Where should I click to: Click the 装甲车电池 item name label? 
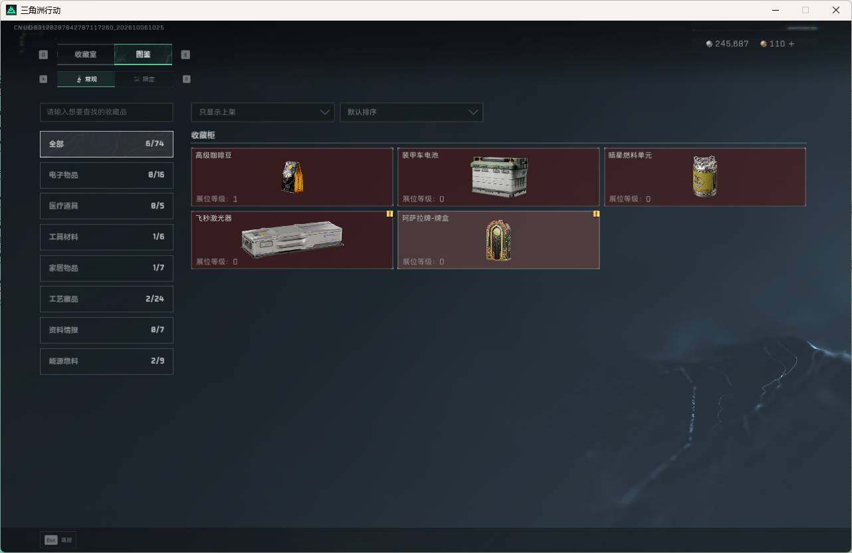point(420,155)
